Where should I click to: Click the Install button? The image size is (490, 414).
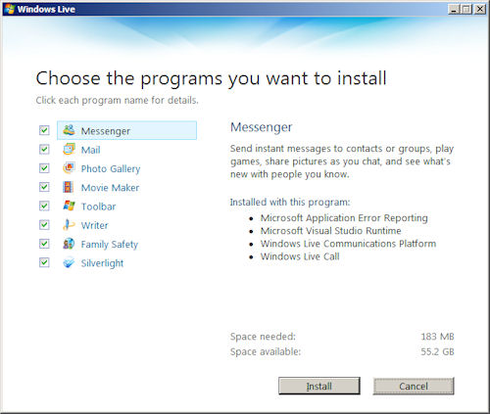click(319, 386)
